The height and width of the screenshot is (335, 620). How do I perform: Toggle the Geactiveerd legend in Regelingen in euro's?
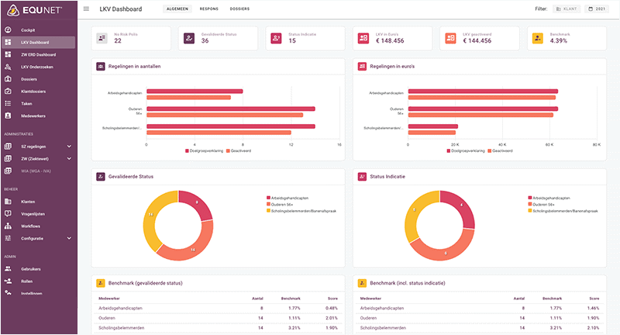(x=500, y=151)
